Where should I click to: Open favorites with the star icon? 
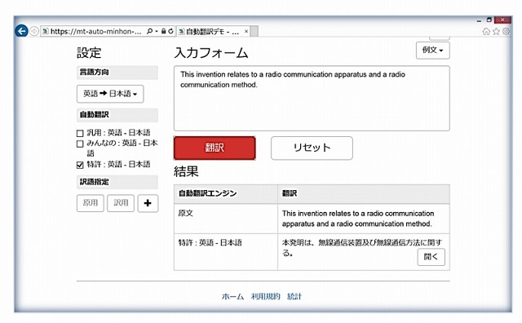point(496,31)
